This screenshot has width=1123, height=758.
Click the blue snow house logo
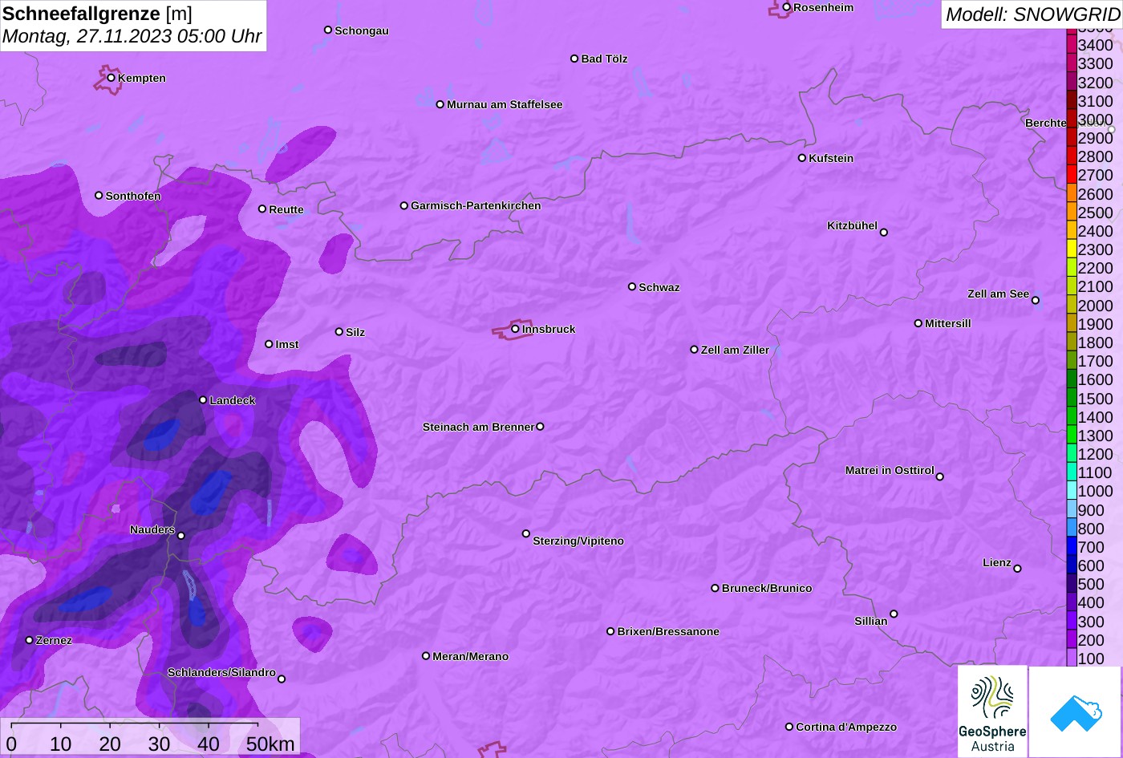[x=1076, y=711]
